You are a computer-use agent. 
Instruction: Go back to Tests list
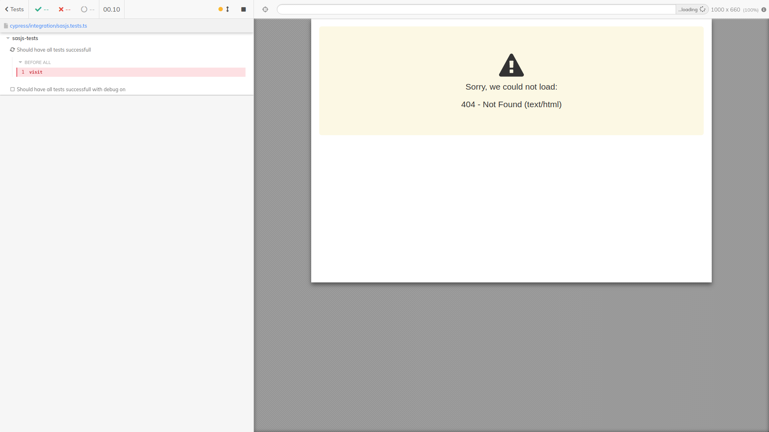[x=14, y=9]
